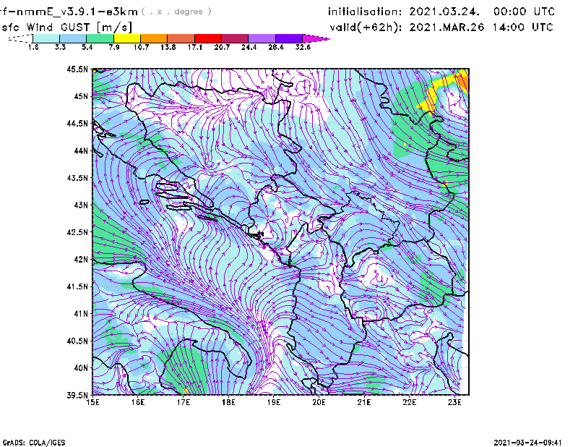Click the 41.5N latitude label
578x447 pixels.
tap(77, 286)
